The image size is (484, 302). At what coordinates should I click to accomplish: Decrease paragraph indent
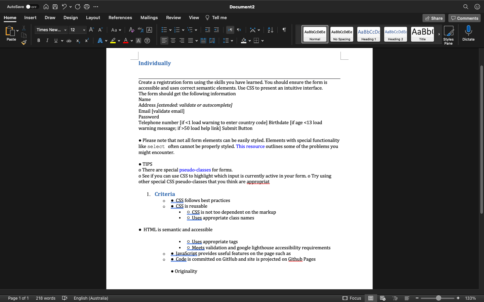(x=208, y=30)
